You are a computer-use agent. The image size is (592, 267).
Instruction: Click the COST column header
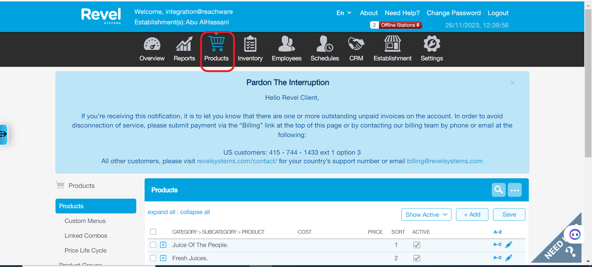pyautogui.click(x=305, y=232)
